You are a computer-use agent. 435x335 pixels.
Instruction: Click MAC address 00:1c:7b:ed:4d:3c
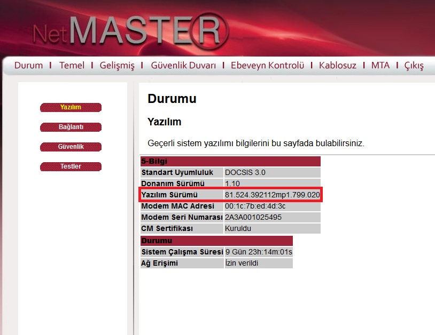pos(255,206)
